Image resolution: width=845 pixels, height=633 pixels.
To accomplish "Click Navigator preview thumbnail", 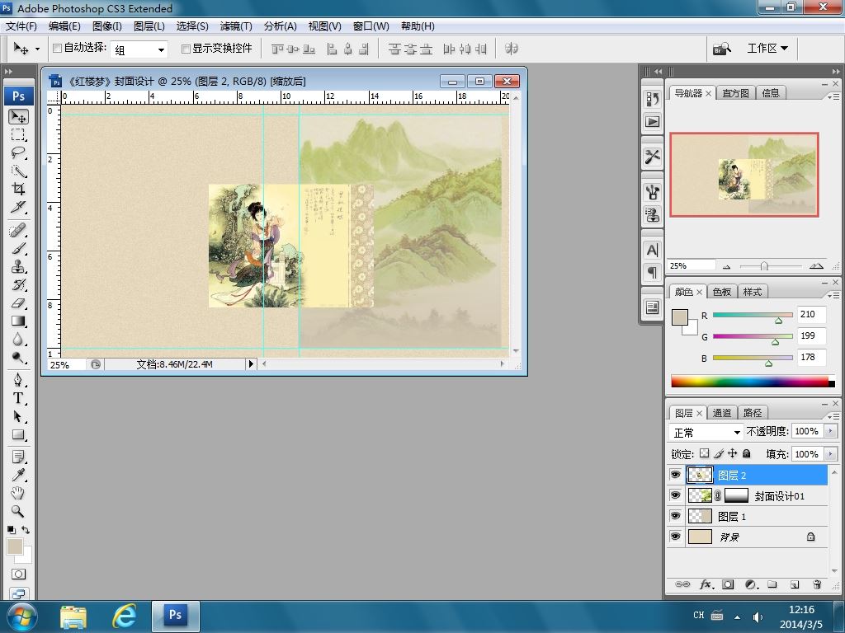I will [744, 175].
